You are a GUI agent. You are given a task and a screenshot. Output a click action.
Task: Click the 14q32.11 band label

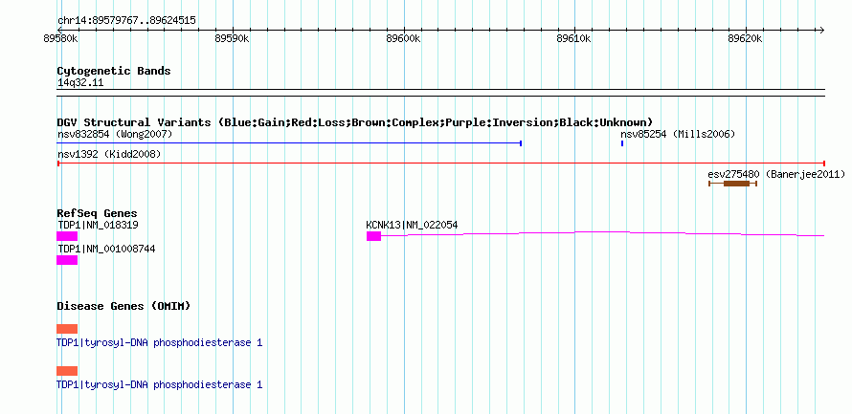click(80, 83)
